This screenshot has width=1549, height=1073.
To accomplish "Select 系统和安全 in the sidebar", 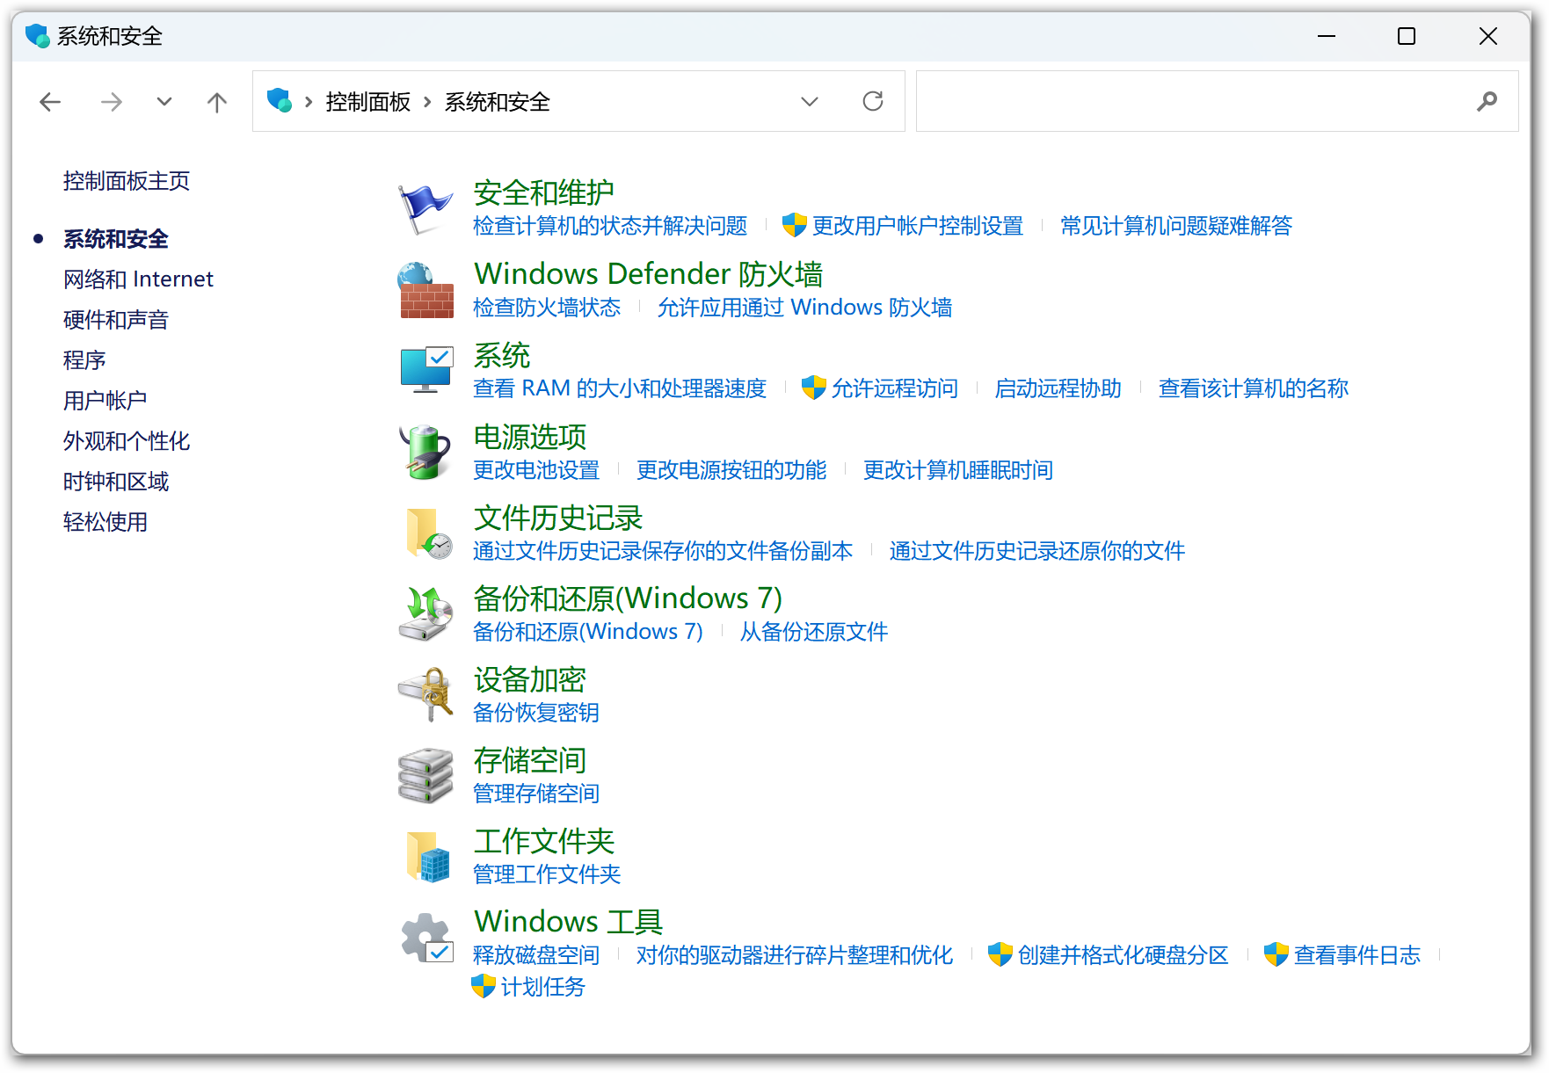I will pyautogui.click(x=116, y=239).
